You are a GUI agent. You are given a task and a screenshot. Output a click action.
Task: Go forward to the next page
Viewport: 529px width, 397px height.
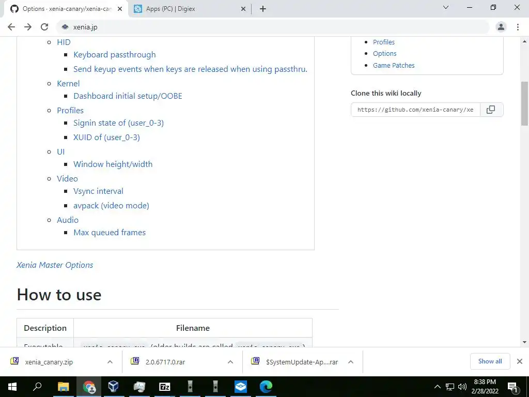(28, 27)
